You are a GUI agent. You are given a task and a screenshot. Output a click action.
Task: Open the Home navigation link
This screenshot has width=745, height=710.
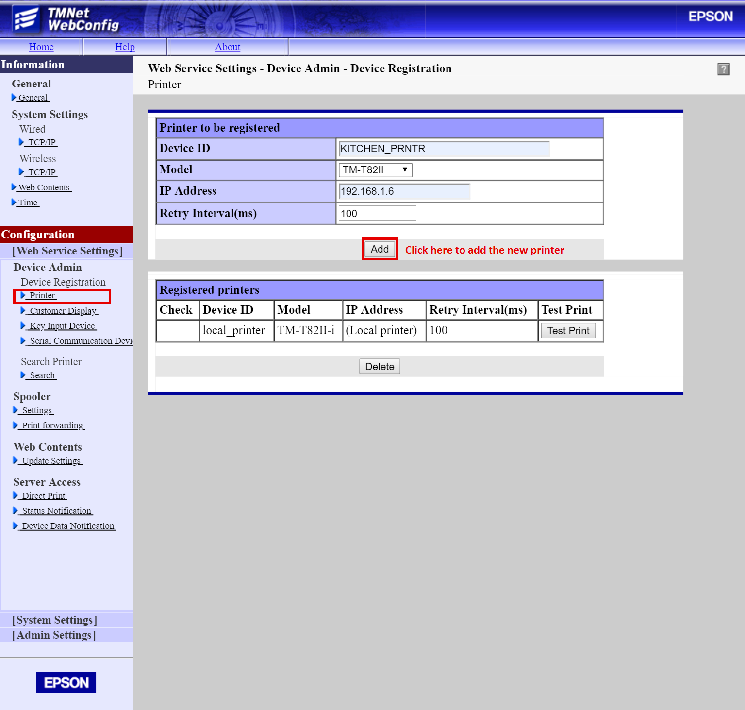[41, 47]
